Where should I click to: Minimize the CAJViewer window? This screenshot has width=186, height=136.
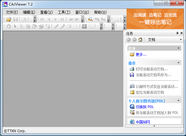click(x=158, y=3)
